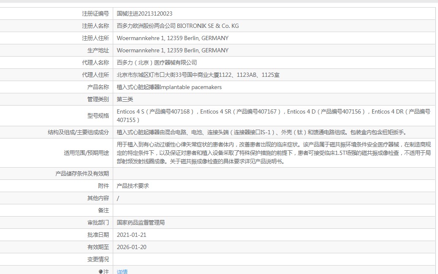Click the 产品储存条件及有效期 label
Viewport: 438px width, 274px height.
coord(82,174)
